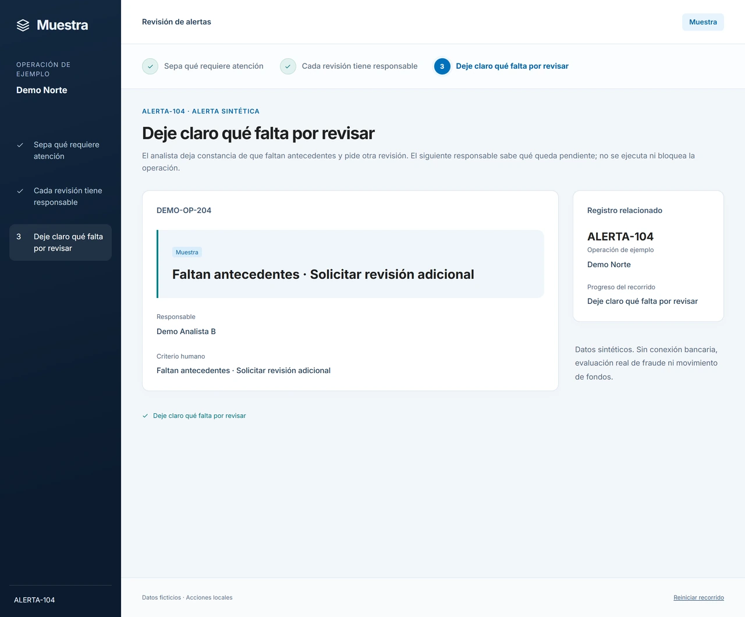Click the Muestra stacked-layers logo icon
Viewport: 745px width, 617px height.
[23, 25]
